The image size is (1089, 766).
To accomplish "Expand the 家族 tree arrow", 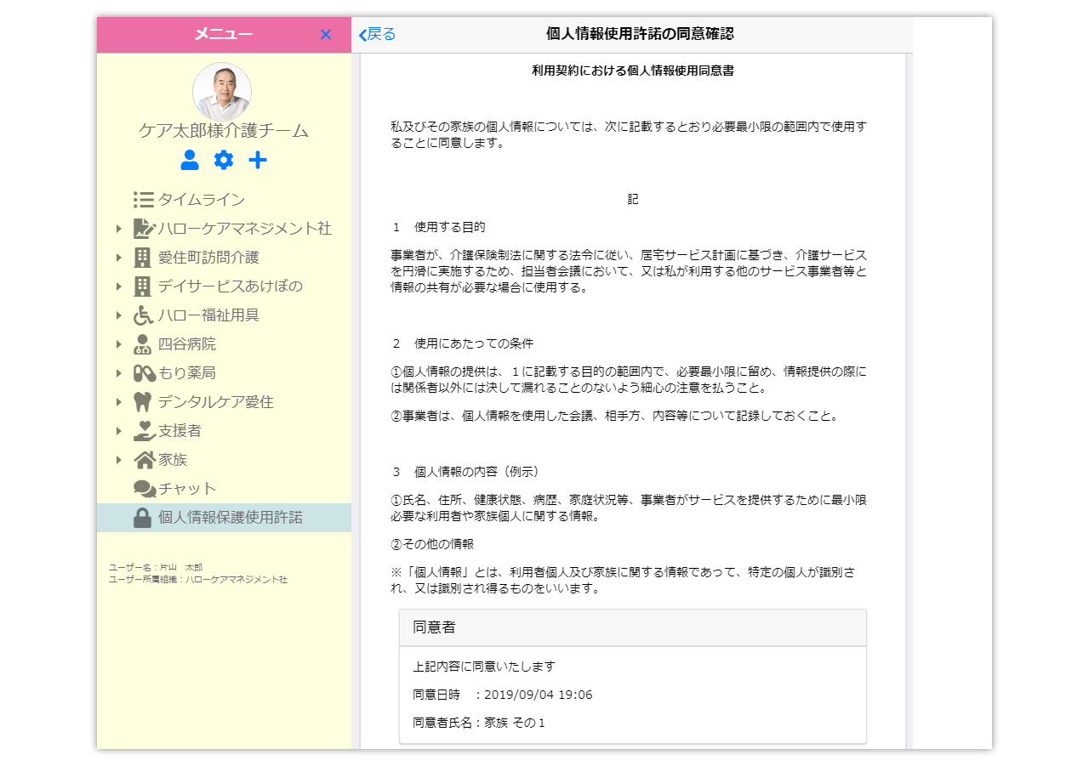I will pyautogui.click(x=119, y=460).
